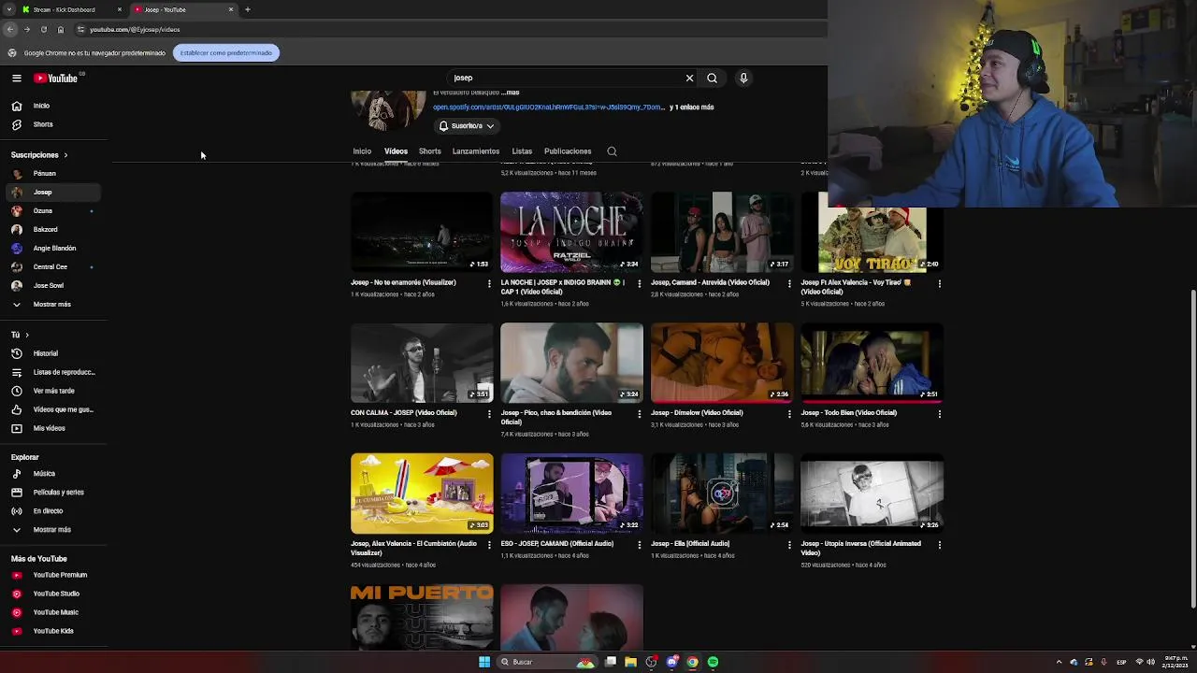The image size is (1197, 673).
Task: Open the Spotify artist link
Action: pos(548,107)
